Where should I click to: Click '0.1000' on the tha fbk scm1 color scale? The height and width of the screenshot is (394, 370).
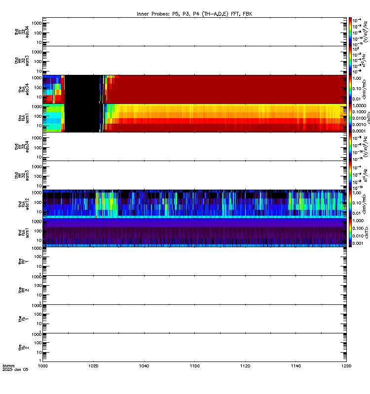[x=359, y=112]
